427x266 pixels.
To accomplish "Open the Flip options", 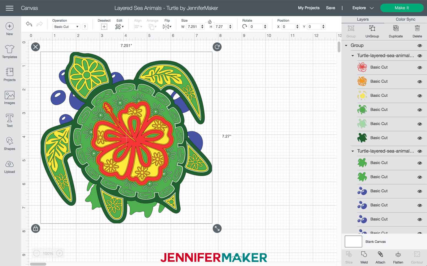I will pos(167,27).
